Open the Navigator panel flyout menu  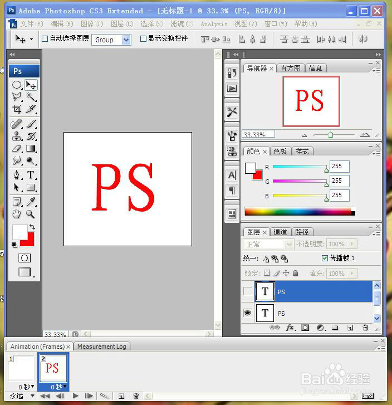(376, 70)
